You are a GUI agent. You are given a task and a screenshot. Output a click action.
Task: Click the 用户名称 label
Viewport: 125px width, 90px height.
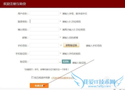[23, 13]
